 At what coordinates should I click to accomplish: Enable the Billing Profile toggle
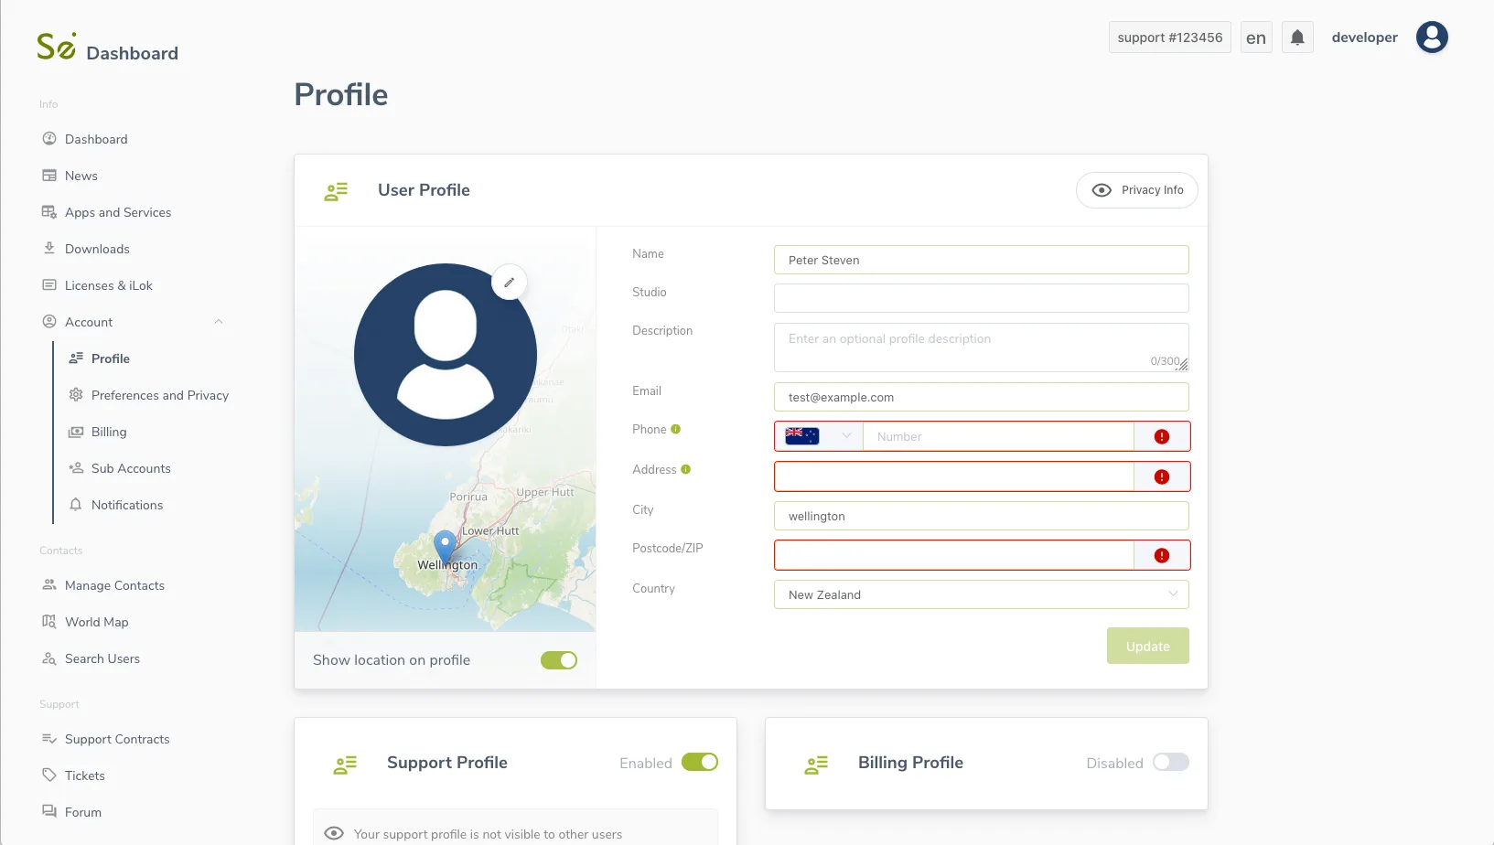tap(1170, 763)
